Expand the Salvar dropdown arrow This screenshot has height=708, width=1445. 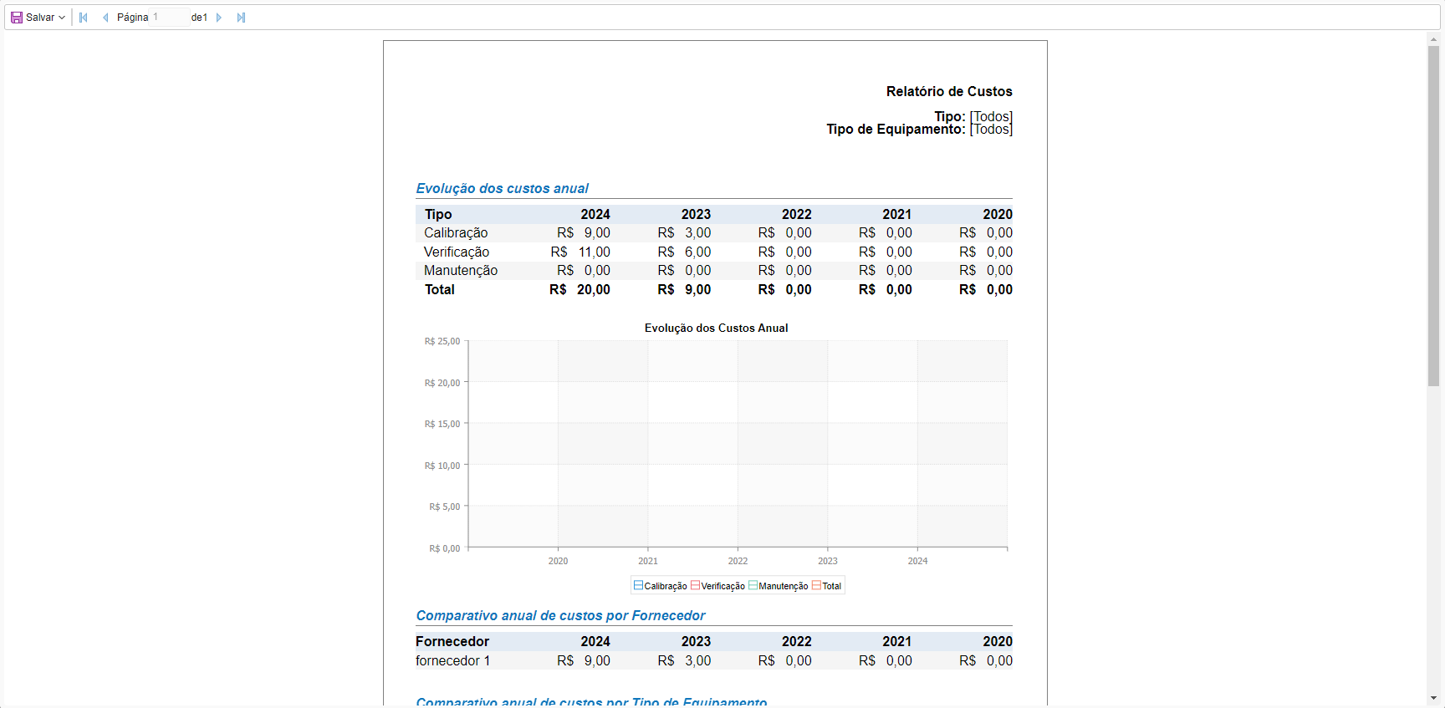[62, 18]
